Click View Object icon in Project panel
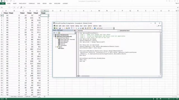Screen dimensions: 179x100 56,33
